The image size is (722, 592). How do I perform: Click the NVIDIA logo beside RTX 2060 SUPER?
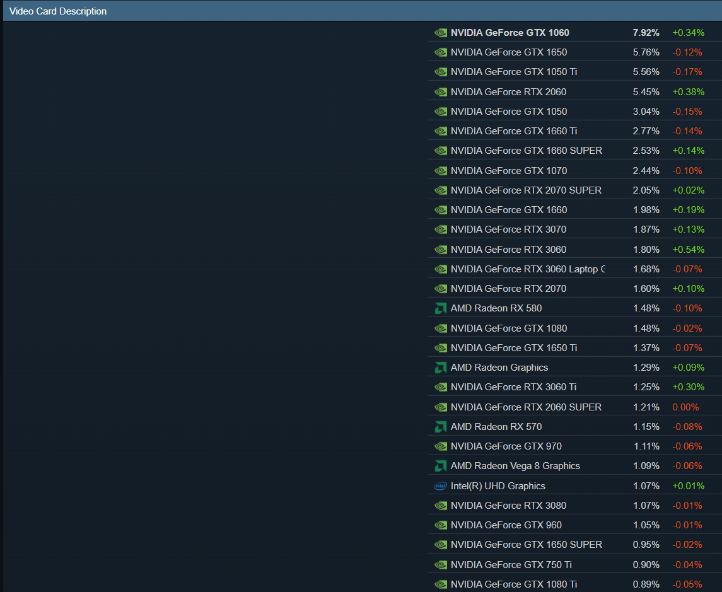click(441, 407)
